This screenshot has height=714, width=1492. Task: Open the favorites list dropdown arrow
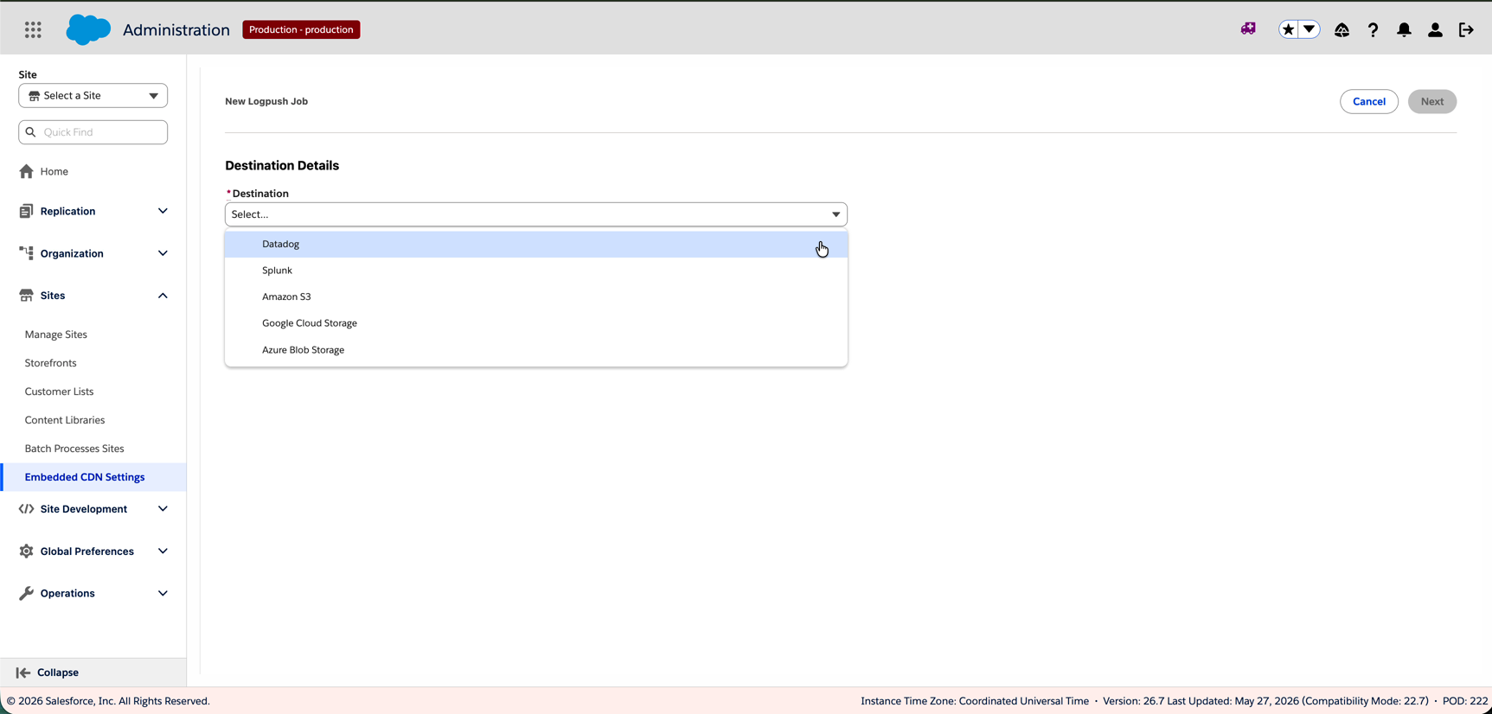(1310, 29)
